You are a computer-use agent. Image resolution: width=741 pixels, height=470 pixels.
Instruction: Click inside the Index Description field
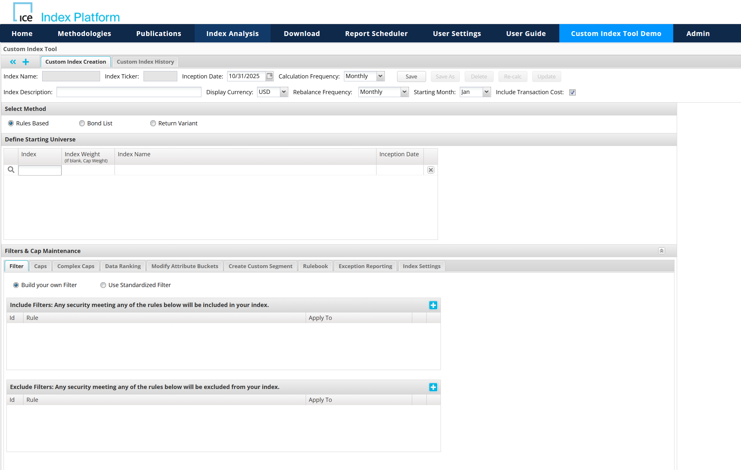tap(128, 92)
